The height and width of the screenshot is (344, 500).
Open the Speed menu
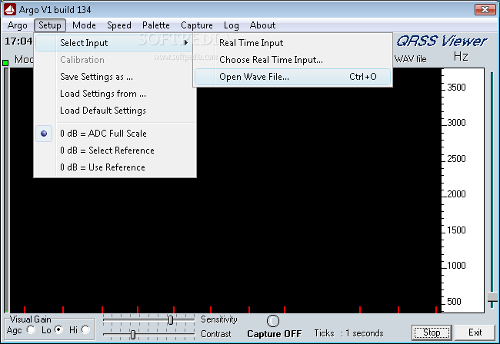tap(119, 25)
